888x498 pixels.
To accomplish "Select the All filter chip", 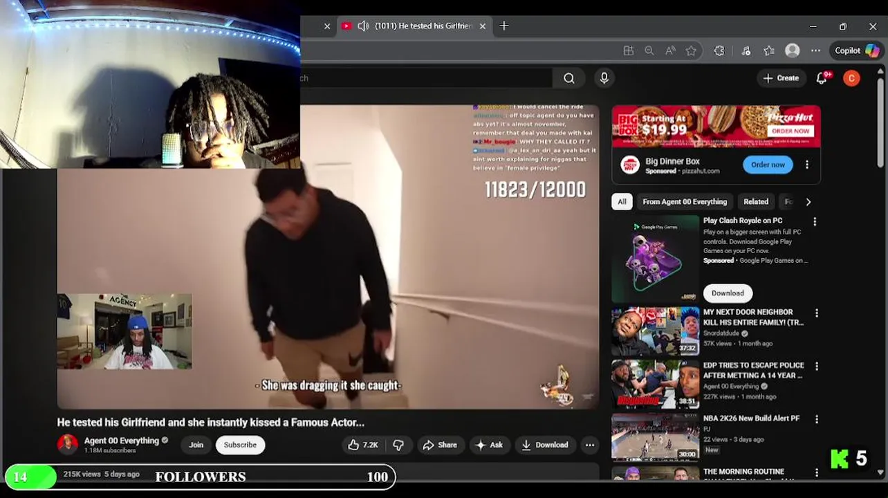I will (x=622, y=202).
